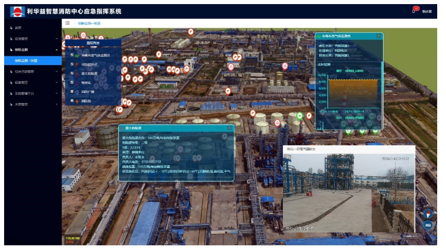Click the hand icon beside 大屏管理

coord(11,104)
